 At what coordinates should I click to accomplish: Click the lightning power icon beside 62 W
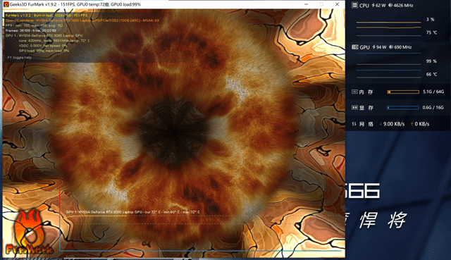coord(373,5)
